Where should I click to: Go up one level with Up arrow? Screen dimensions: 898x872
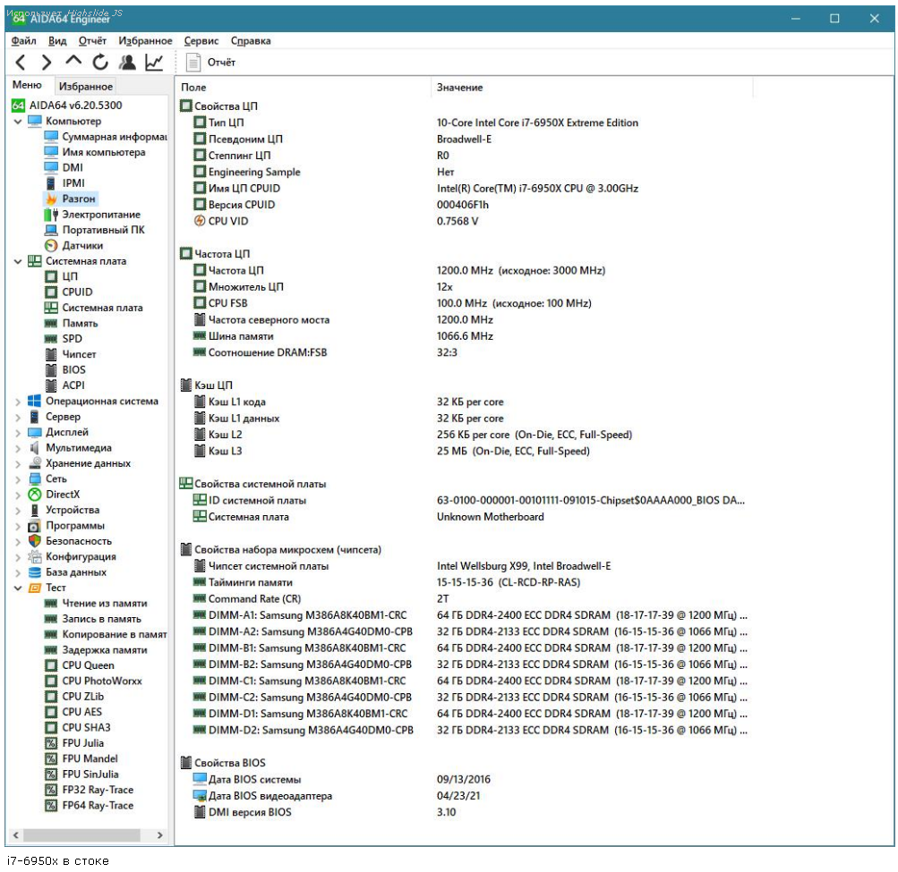coord(73,62)
